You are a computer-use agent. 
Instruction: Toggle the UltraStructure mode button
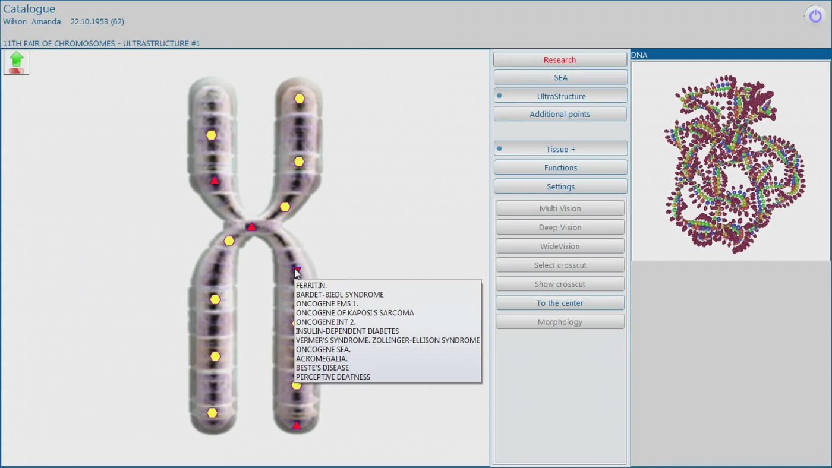pyautogui.click(x=560, y=96)
